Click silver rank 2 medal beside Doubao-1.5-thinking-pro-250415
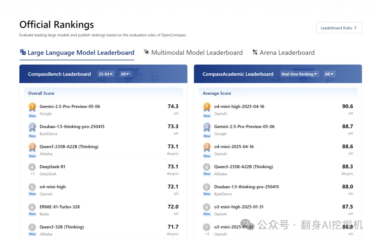The width and height of the screenshot is (375, 240). click(32, 127)
